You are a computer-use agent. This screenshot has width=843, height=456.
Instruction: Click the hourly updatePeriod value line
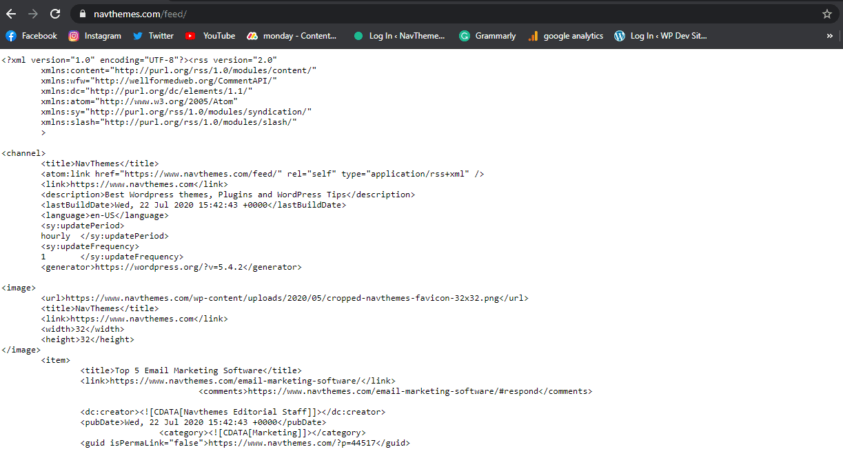coord(105,236)
